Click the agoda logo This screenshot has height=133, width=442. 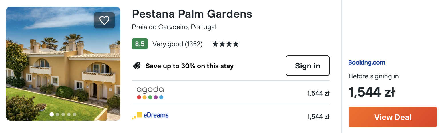[x=150, y=93]
